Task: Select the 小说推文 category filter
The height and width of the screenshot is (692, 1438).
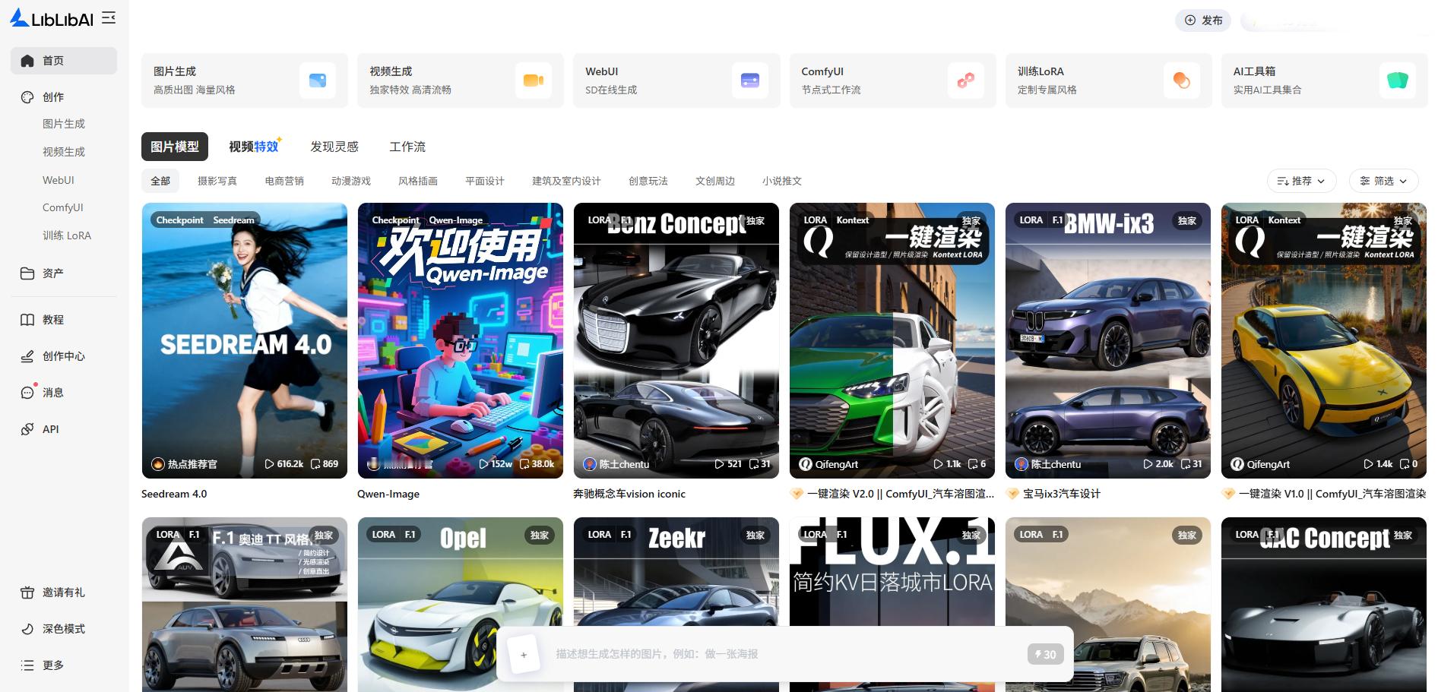Action: coord(782,181)
